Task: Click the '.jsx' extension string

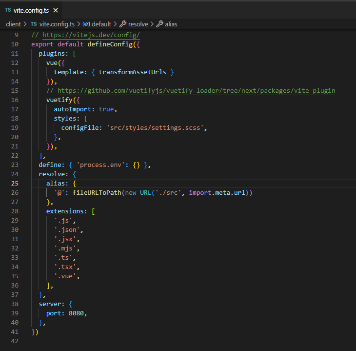Action: pyautogui.click(x=65, y=239)
